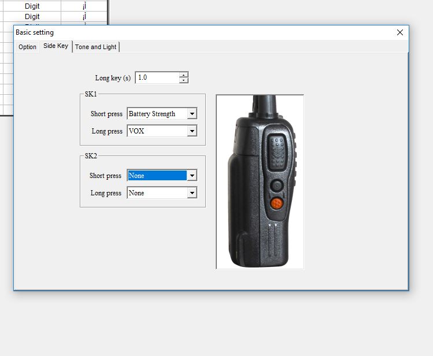Screen dimensions: 433x356
Task: Click the VOX combo box value
Action: [x=157, y=131]
